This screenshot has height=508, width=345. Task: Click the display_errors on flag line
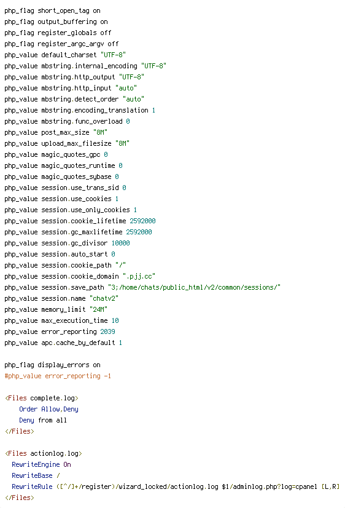click(52, 365)
